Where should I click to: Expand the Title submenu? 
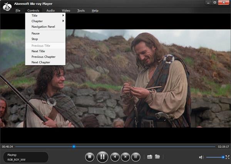[x=45, y=15]
